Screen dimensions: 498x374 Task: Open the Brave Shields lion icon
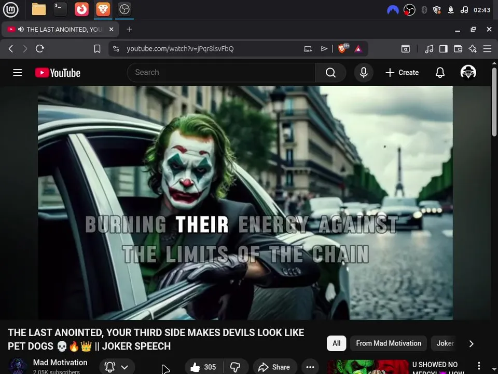[x=343, y=48]
